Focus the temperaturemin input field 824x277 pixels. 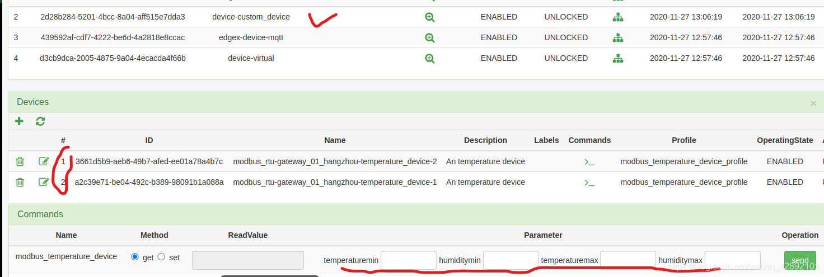click(409, 260)
